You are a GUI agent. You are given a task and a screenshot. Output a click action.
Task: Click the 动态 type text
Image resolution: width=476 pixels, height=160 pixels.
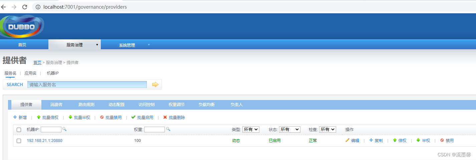pyautogui.click(x=236, y=141)
